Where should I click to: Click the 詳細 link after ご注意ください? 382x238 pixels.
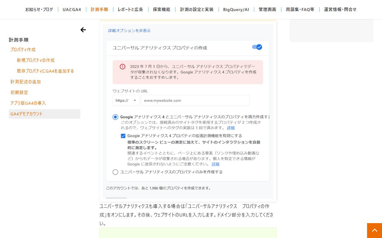(x=215, y=164)
